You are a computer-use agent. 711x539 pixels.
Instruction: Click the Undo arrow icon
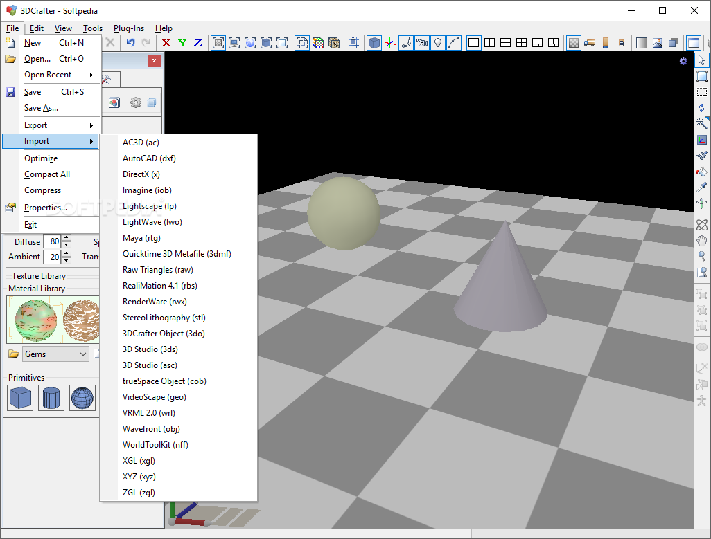[x=130, y=42]
